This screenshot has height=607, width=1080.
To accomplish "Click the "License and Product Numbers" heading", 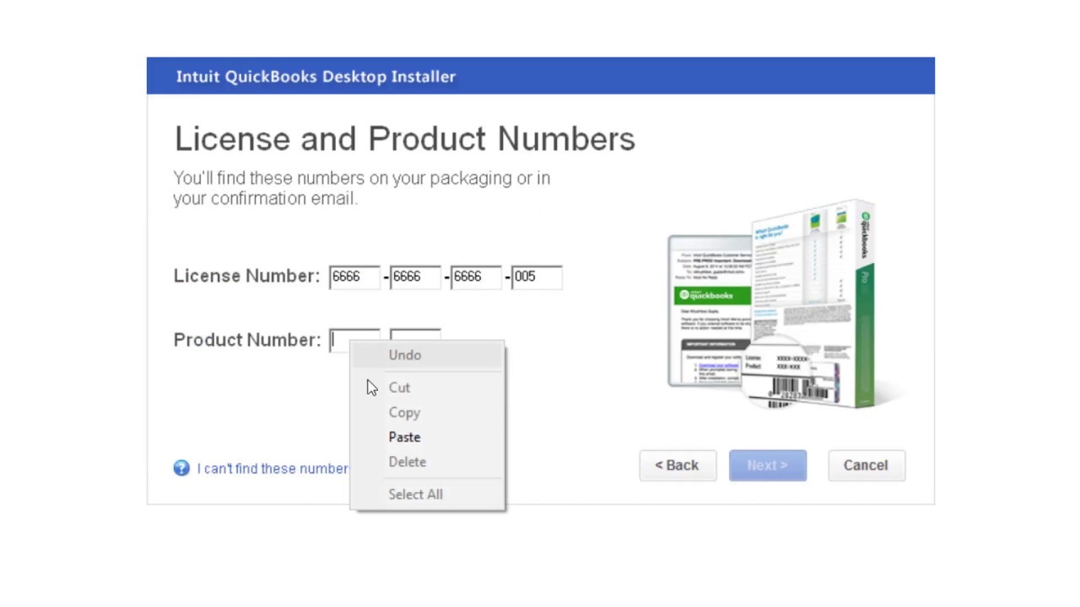I will coord(404,139).
